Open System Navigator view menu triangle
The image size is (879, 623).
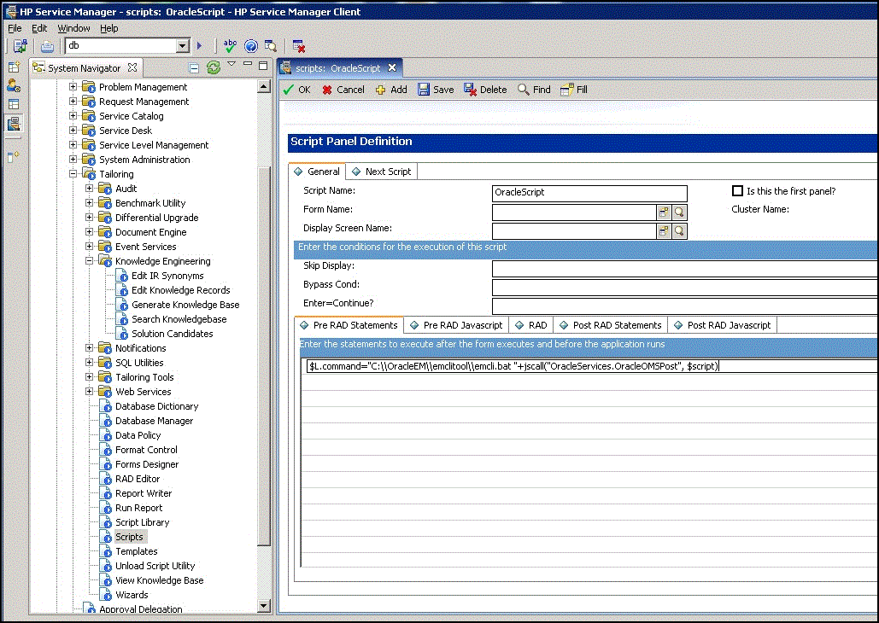click(x=231, y=64)
